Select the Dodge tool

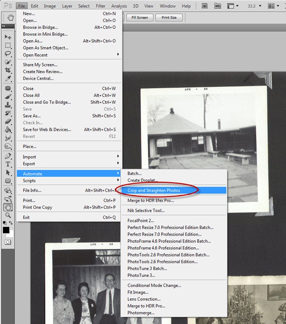[8, 146]
